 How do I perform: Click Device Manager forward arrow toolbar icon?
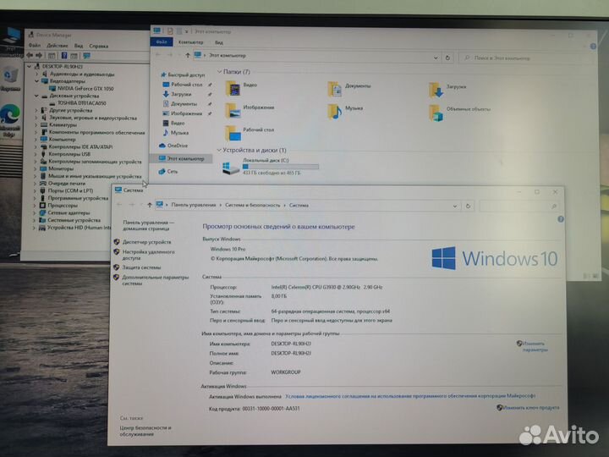(x=39, y=55)
